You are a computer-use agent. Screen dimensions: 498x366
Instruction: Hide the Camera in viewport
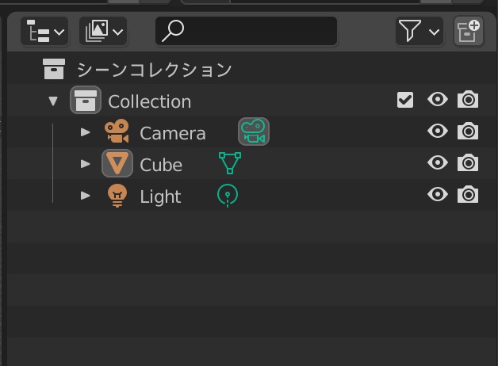tap(437, 132)
